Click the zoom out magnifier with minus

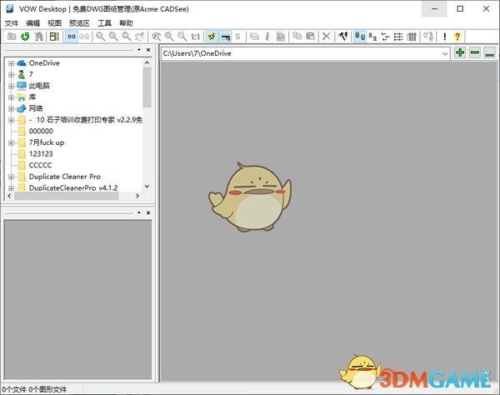point(100,37)
